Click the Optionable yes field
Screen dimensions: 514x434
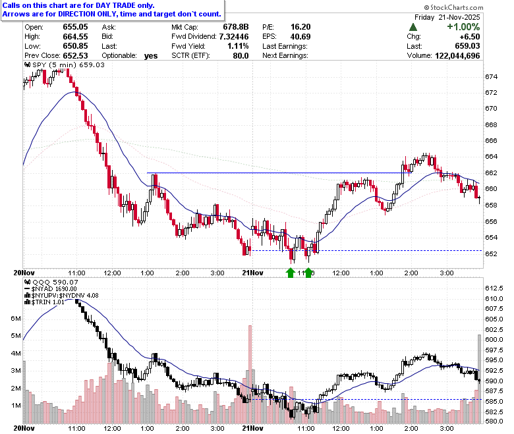(x=129, y=56)
